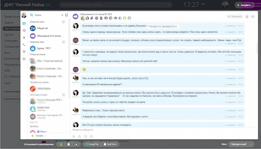Viewport: 261px width, 149px height.
Task: Add a chat next to Закрытые чаты
Action: click(64, 42)
